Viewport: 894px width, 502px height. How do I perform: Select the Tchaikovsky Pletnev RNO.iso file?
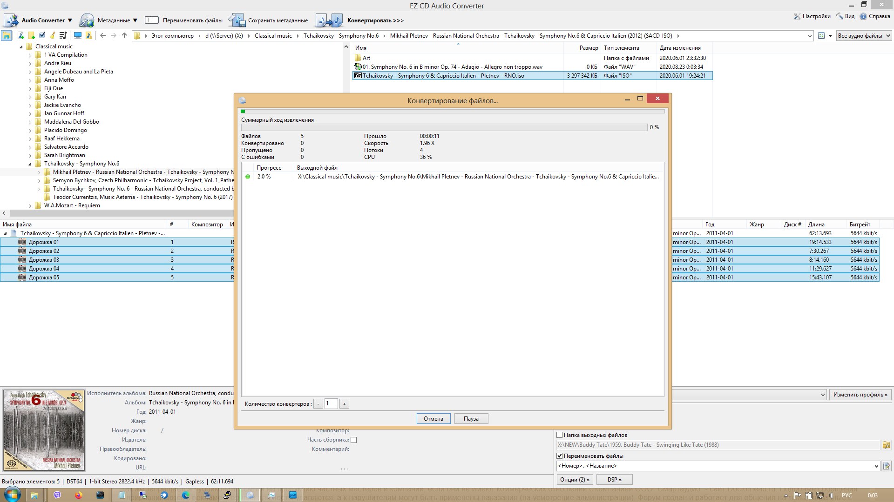(x=532, y=76)
